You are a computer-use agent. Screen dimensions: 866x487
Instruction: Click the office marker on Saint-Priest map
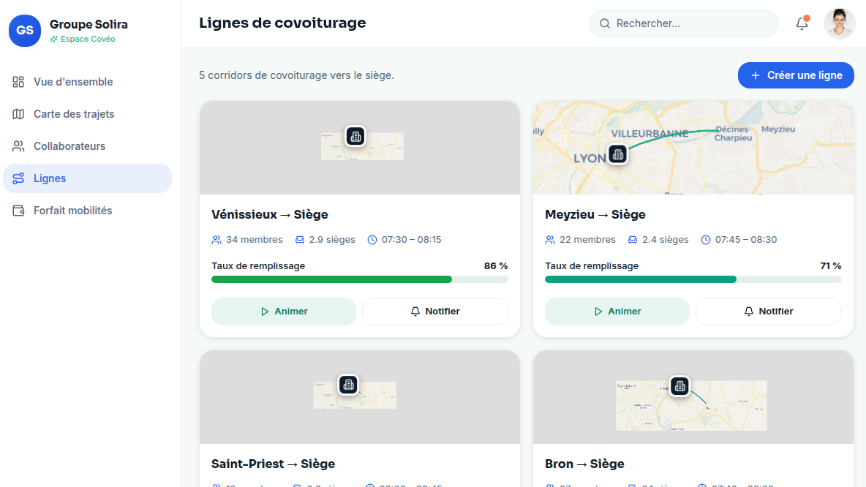click(348, 385)
